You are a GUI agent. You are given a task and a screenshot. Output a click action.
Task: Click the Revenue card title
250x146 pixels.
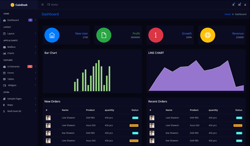tap(238, 33)
